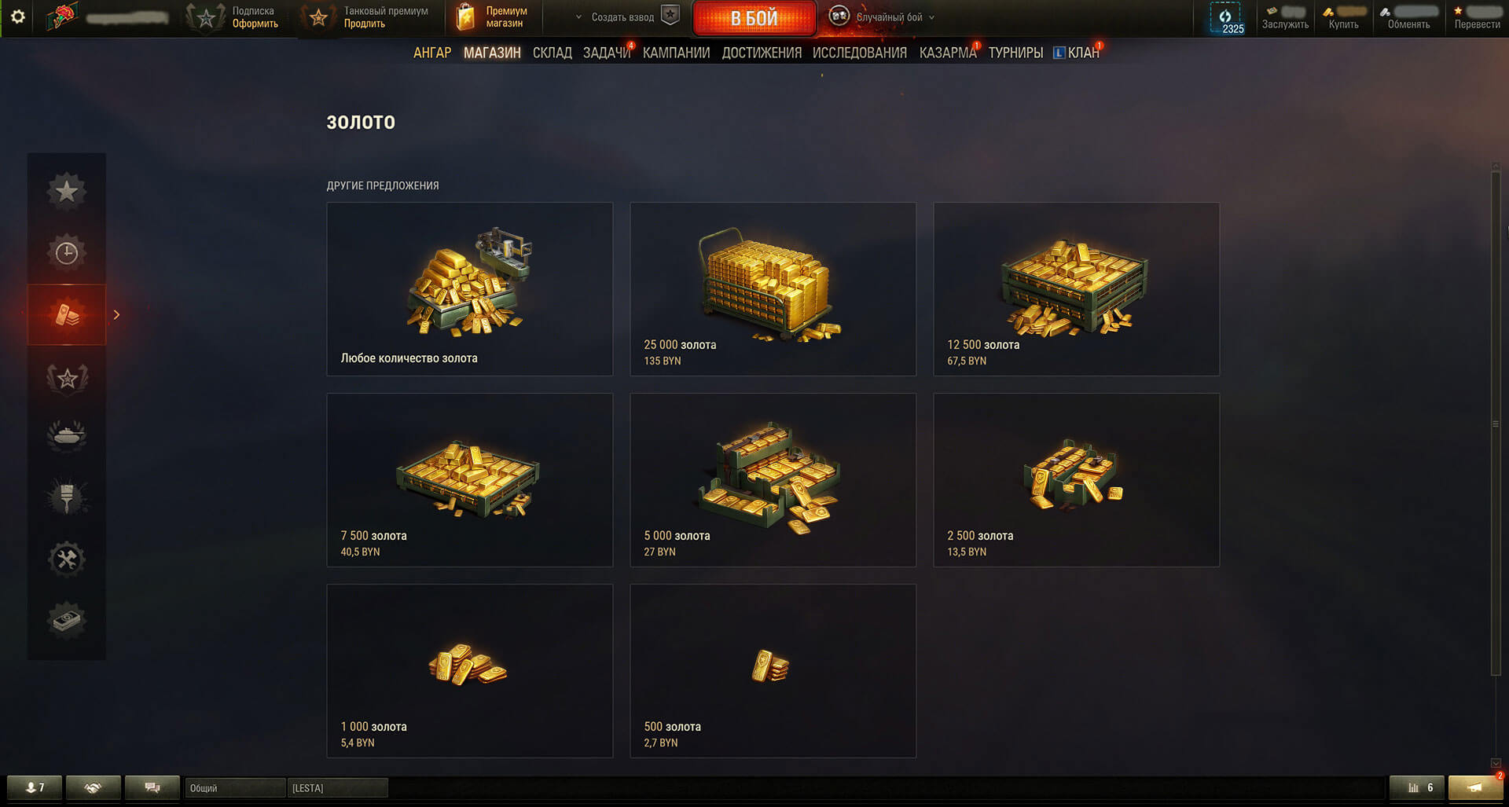
Task: Open the Общий chat channel tab
Action: point(235,787)
